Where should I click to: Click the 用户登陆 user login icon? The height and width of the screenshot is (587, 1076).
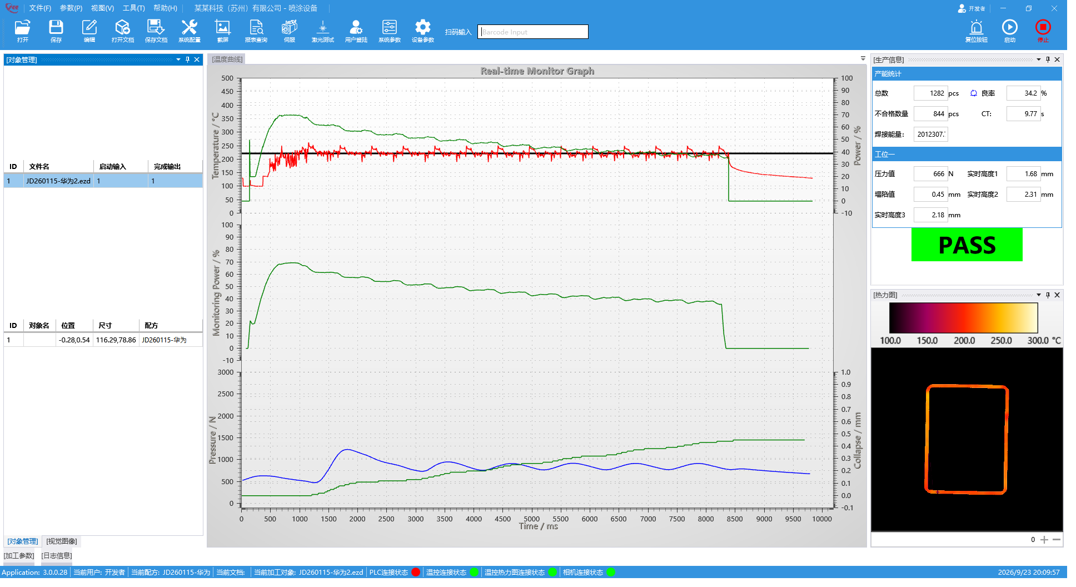tap(356, 31)
